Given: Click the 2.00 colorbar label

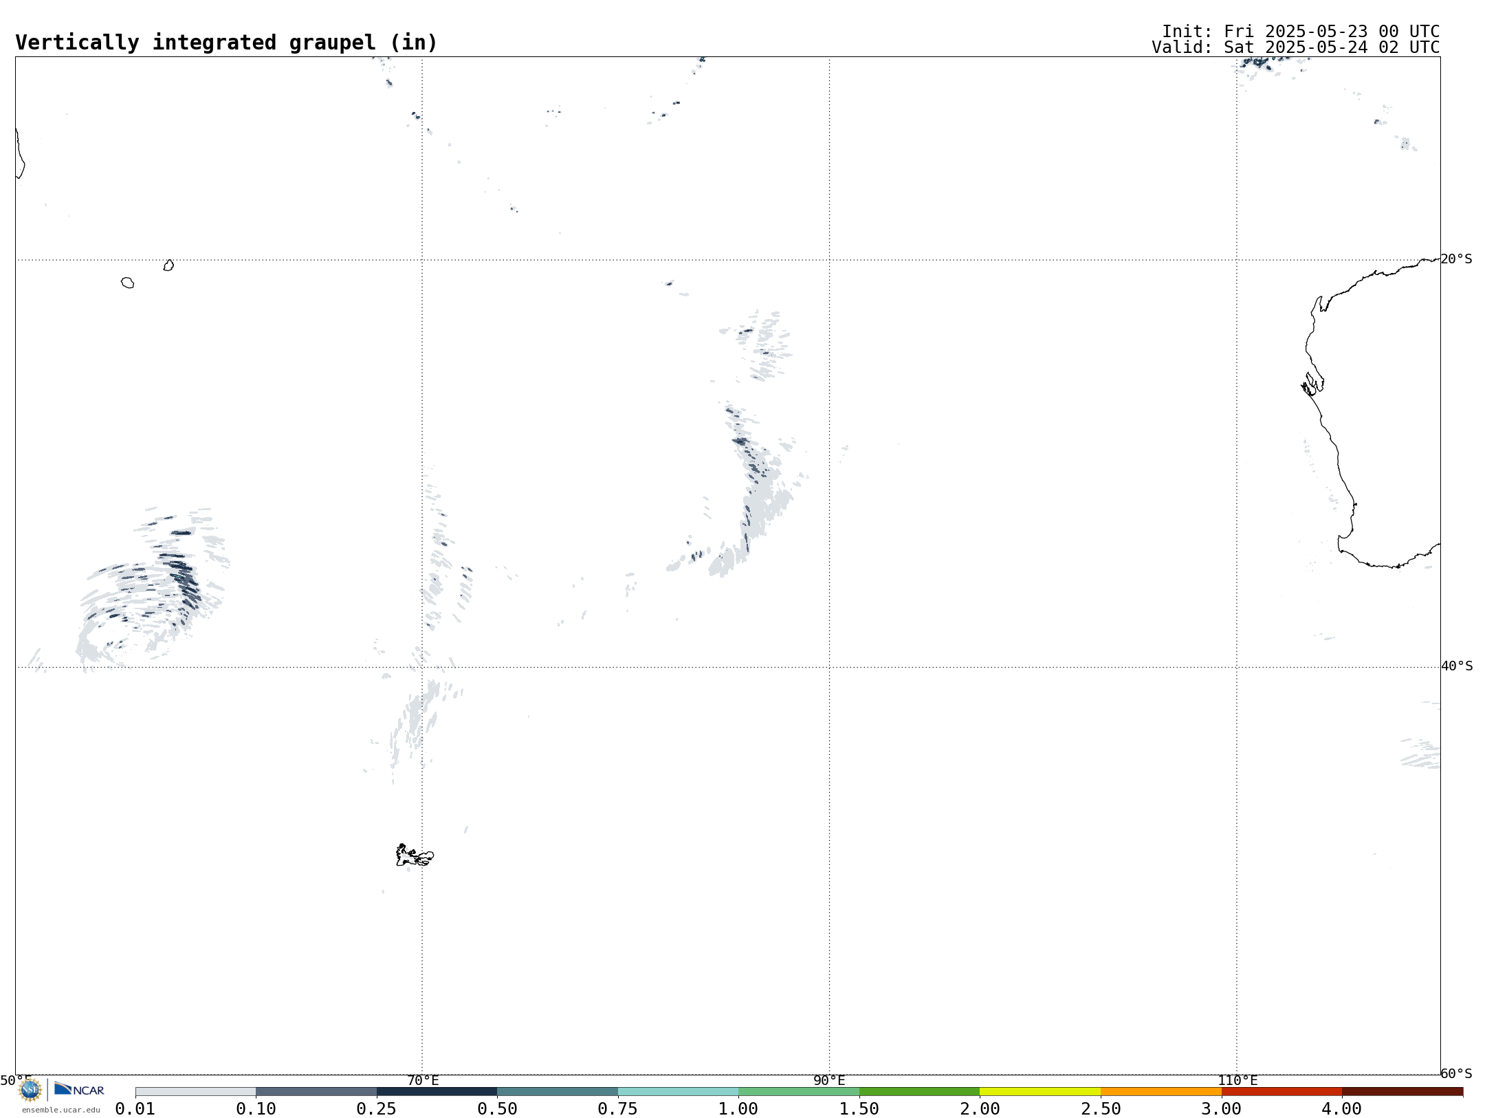Looking at the screenshot, I should pyautogui.click(x=980, y=1109).
